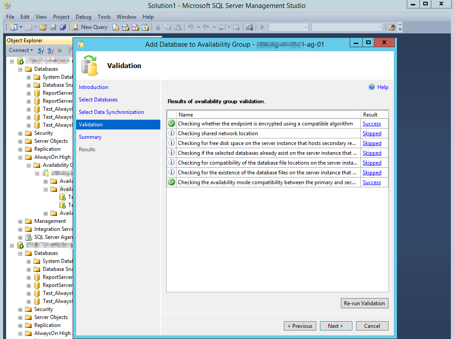Click the Start Debugging play icon
The height and width of the screenshot is (339, 454).
coord(262,27)
